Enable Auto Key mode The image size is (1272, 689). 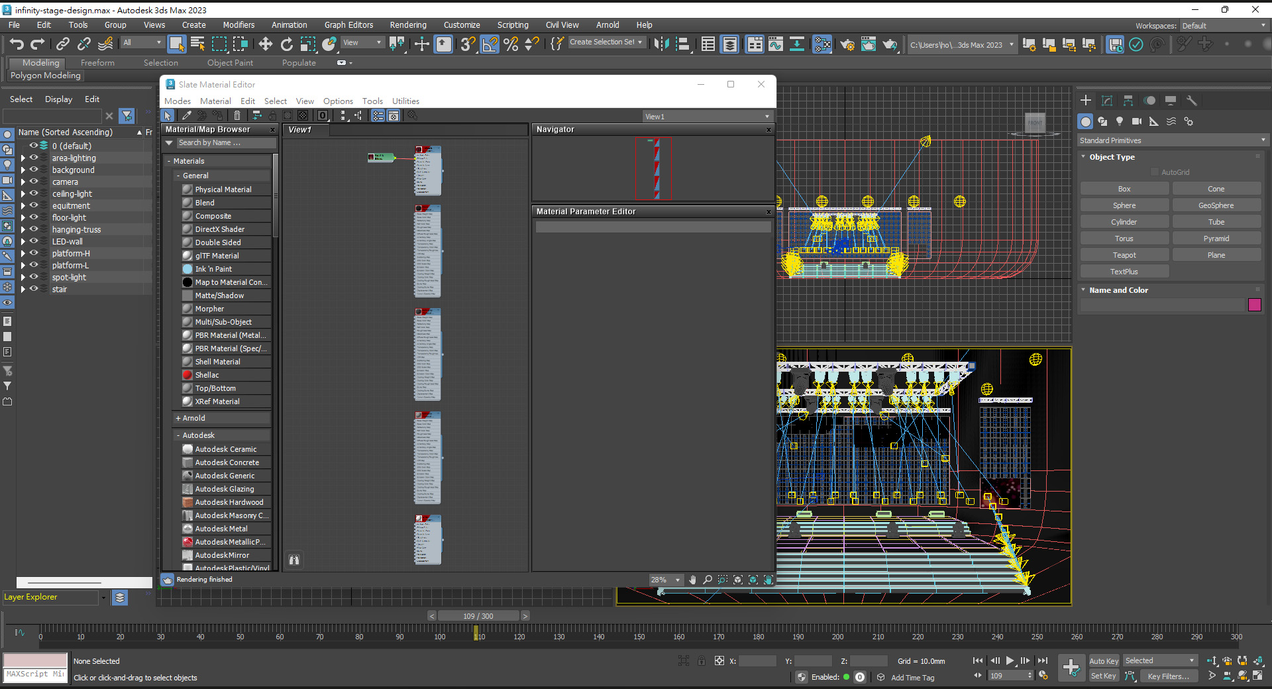pos(1103,661)
